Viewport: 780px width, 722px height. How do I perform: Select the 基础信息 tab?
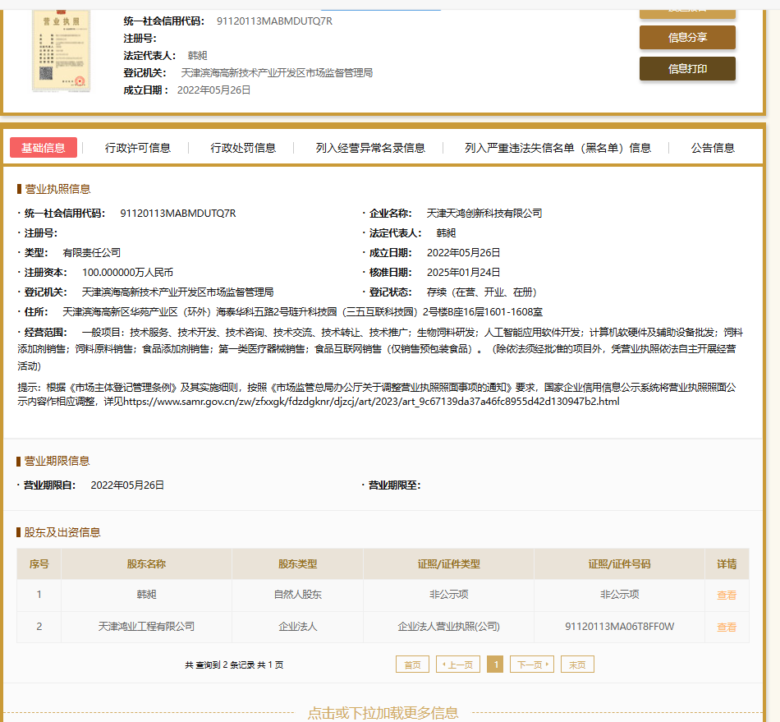44,148
